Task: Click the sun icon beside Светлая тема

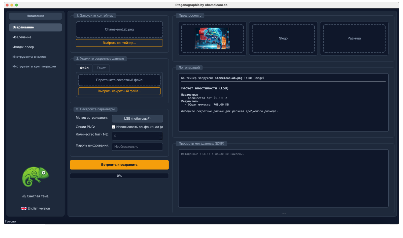Action: click(x=24, y=196)
